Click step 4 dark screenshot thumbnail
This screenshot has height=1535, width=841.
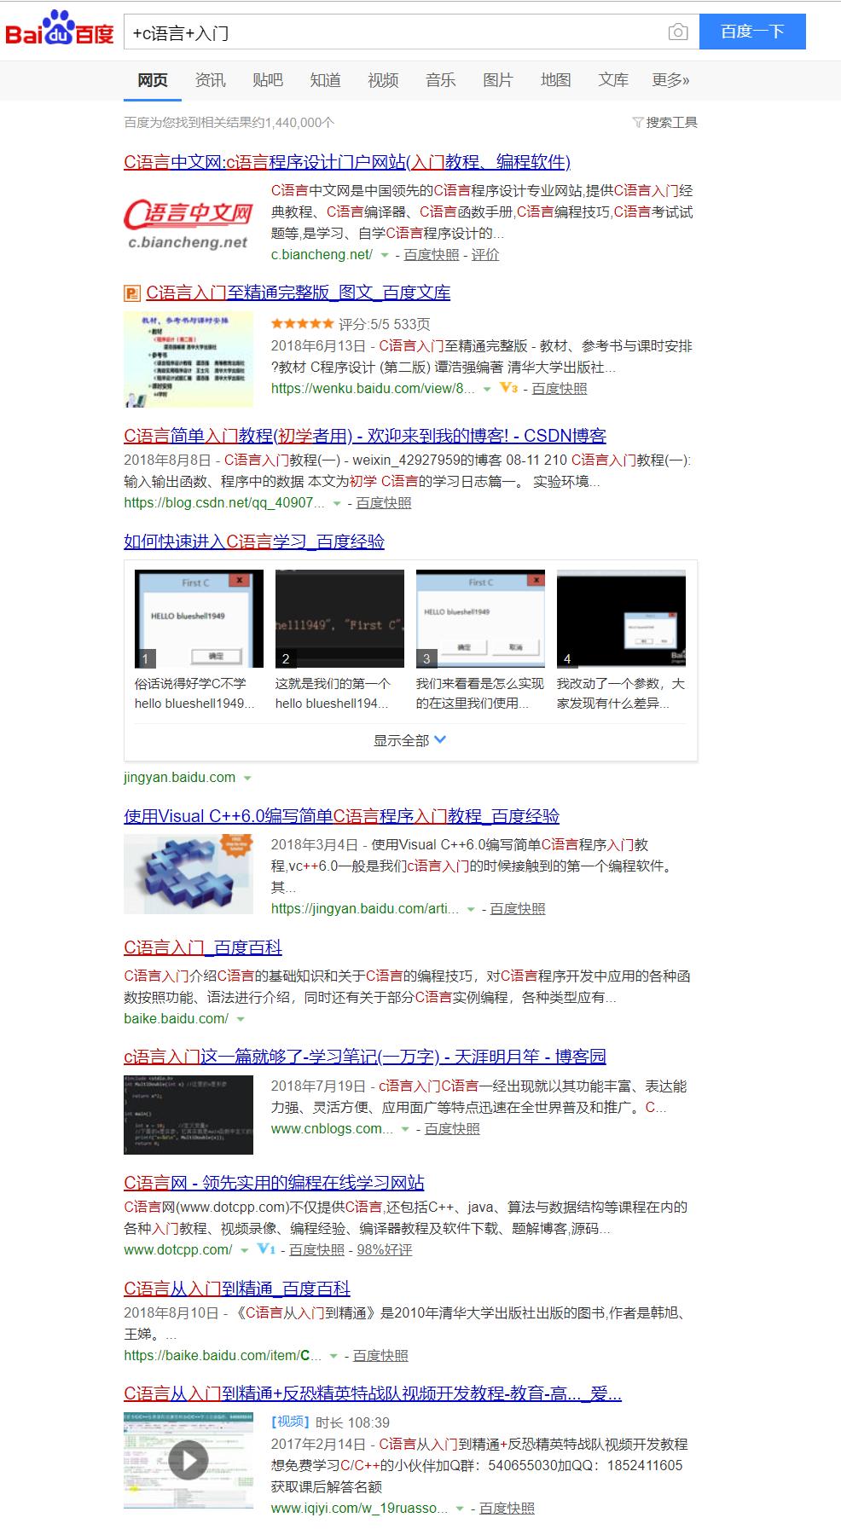click(621, 618)
